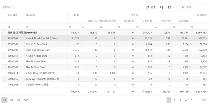Click product code 61040059

13,79
